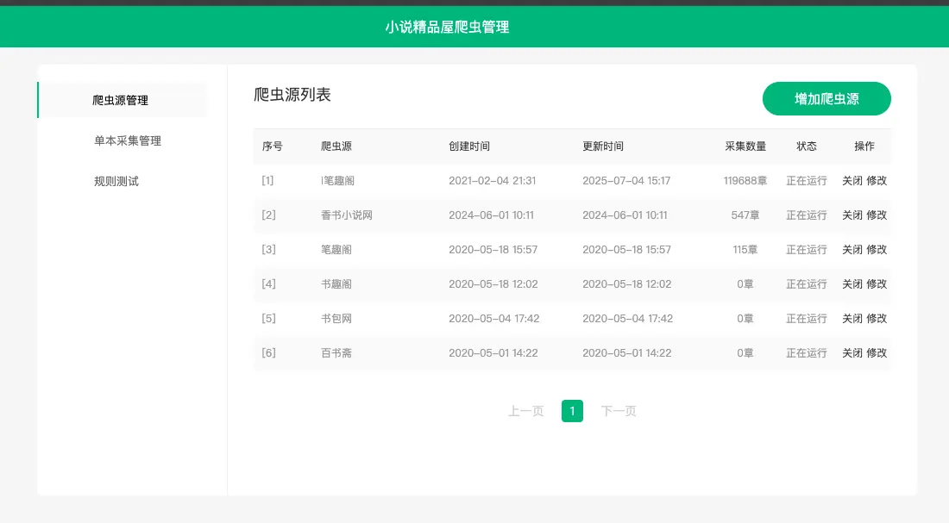
Task: Select the 百书斋 source name
Action: pos(336,353)
